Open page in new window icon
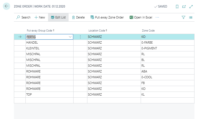The height and width of the screenshot is (119, 200). (184, 7)
